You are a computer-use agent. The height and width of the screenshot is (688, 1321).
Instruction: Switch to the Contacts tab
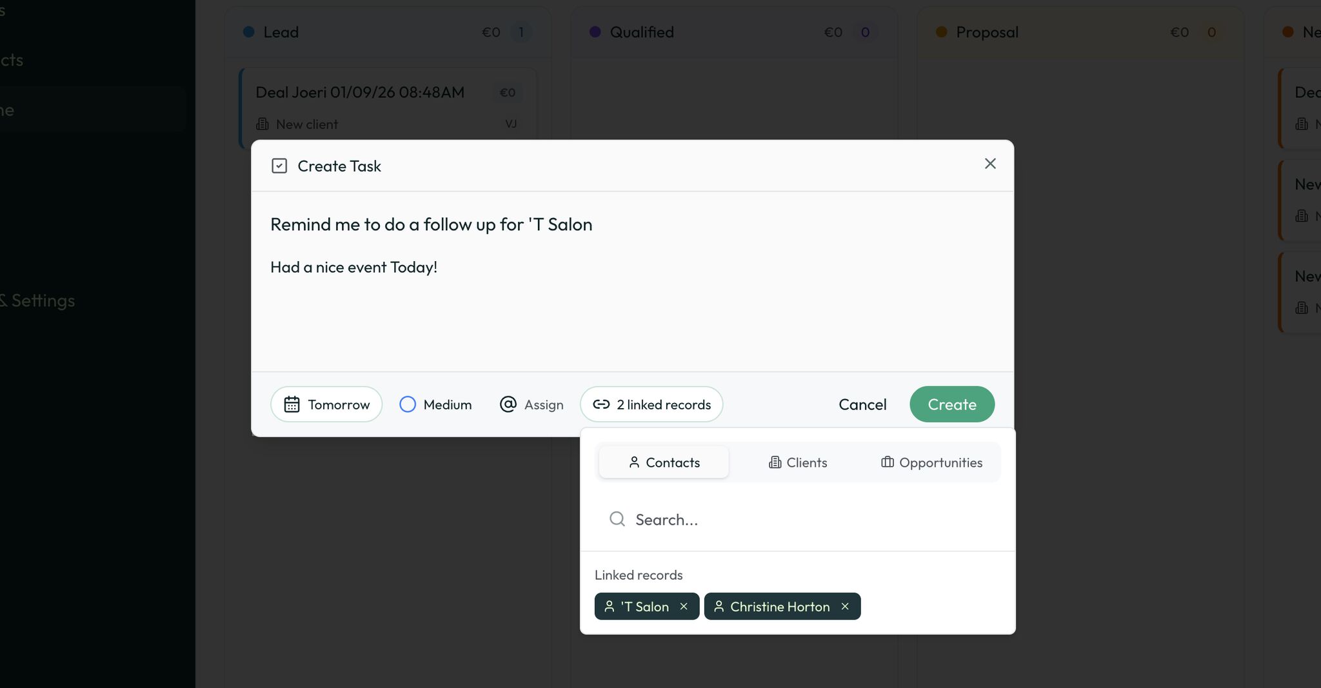click(x=664, y=462)
